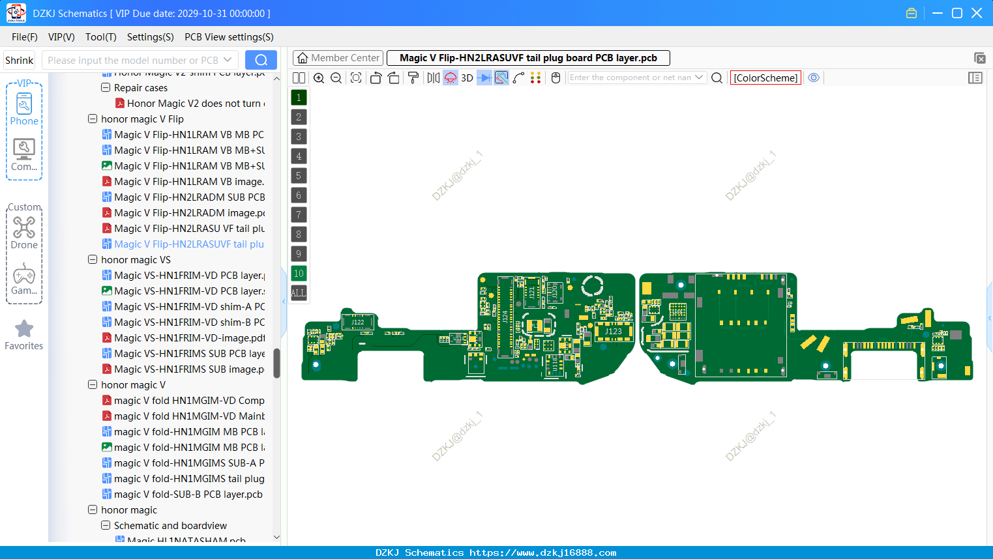Select the curved trace path tool
This screenshot has width=993, height=559.
518,78
